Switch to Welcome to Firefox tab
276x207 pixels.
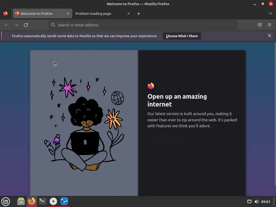click(x=42, y=13)
